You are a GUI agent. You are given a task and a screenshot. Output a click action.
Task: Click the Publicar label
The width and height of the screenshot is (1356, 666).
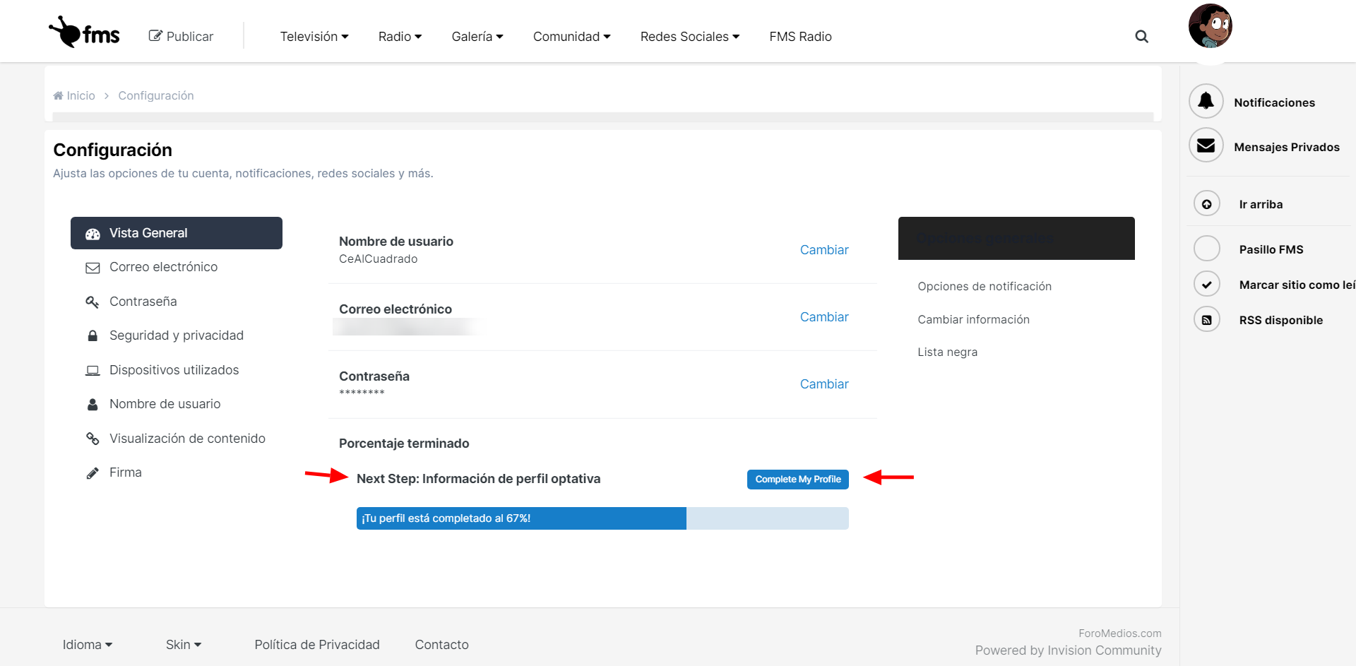click(x=190, y=36)
